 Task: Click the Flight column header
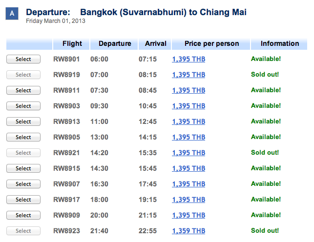[71, 43]
